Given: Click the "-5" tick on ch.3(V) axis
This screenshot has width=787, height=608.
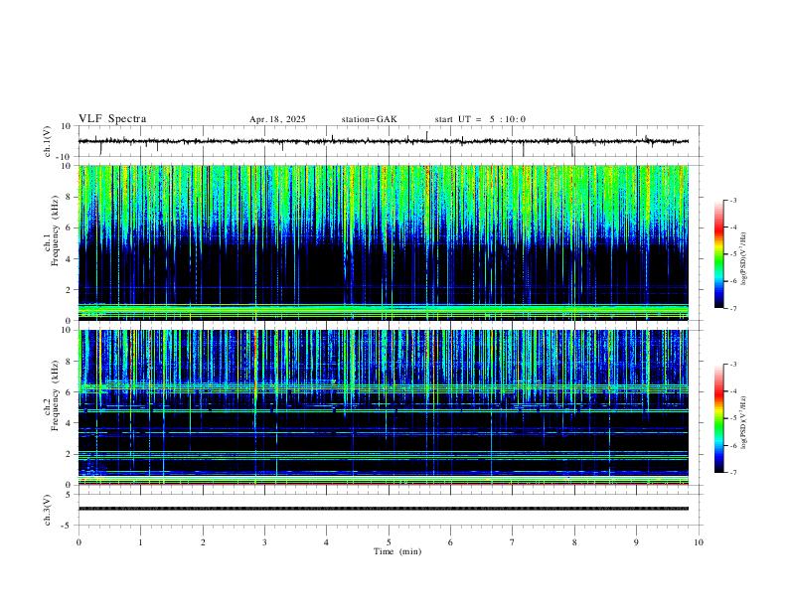Looking at the screenshot, I should [x=68, y=526].
